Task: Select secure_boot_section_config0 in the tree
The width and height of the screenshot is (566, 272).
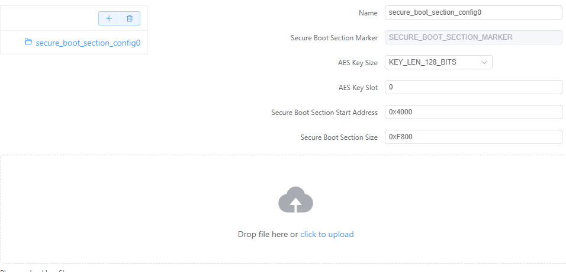Action: click(x=88, y=43)
